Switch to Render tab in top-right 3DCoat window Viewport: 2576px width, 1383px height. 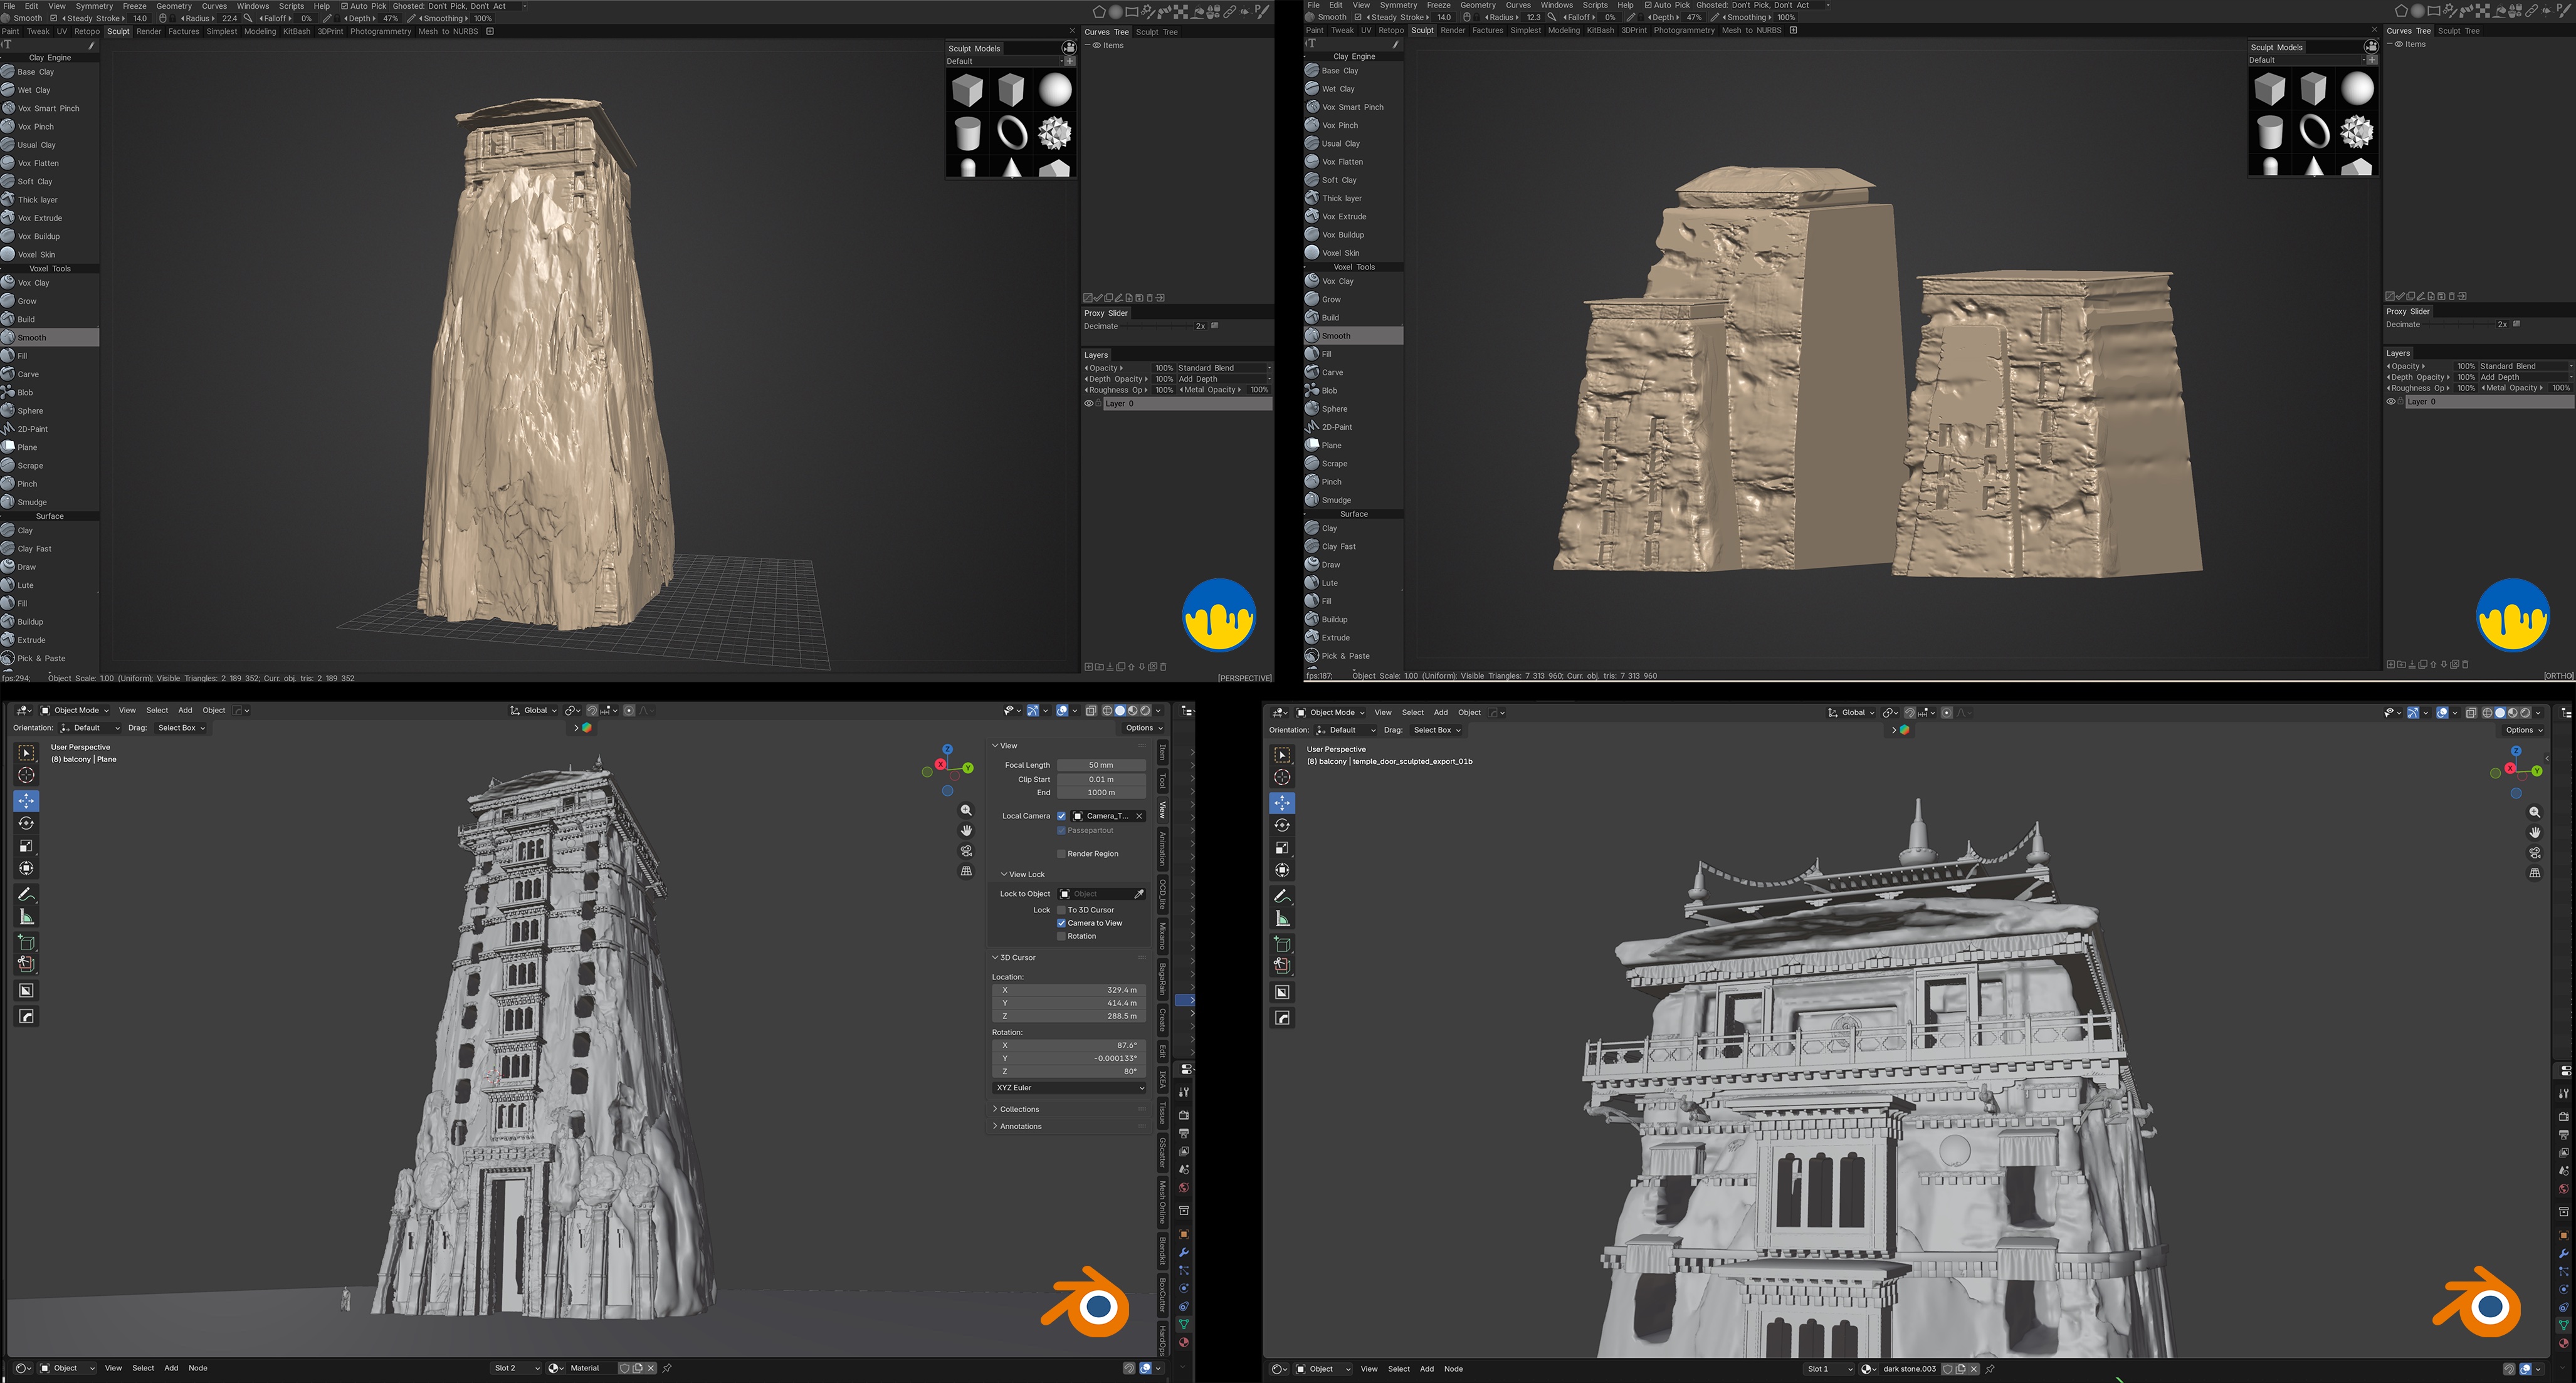tap(1452, 30)
